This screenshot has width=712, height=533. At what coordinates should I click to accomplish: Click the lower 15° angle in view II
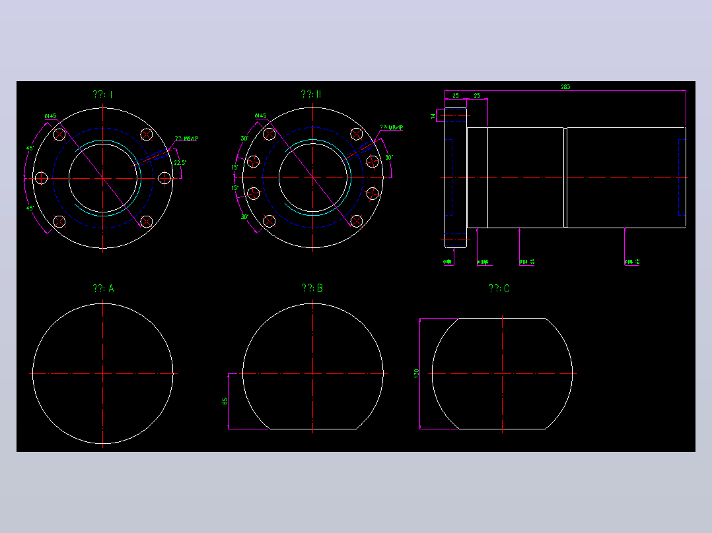[x=234, y=188]
